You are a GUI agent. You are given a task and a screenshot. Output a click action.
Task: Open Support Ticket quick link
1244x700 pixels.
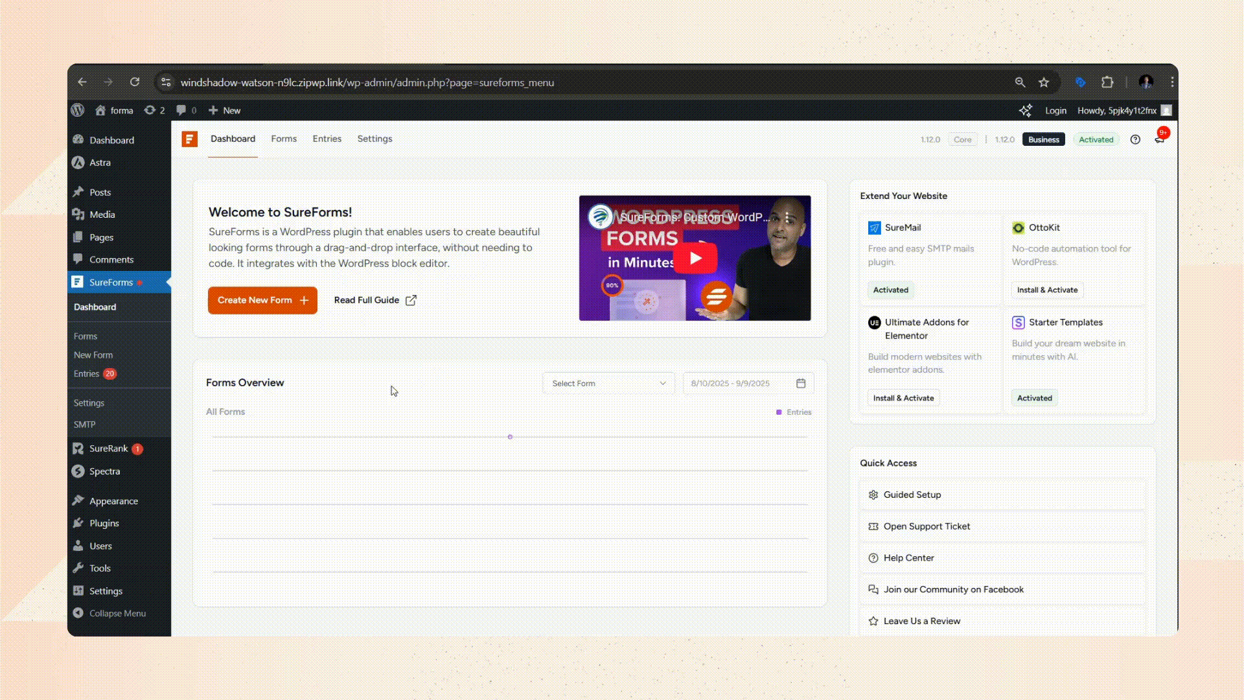coord(1002,526)
